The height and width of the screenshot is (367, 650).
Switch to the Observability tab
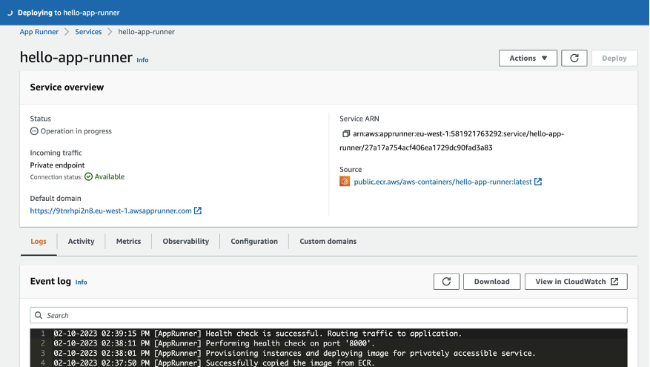pyautogui.click(x=186, y=242)
